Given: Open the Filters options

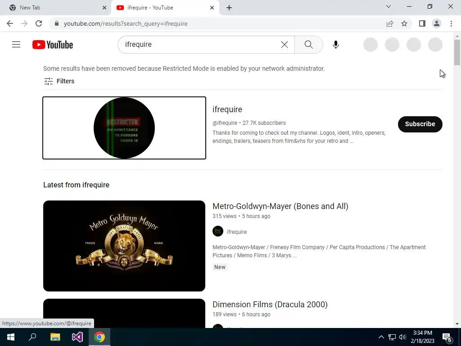Looking at the screenshot, I should tap(59, 81).
